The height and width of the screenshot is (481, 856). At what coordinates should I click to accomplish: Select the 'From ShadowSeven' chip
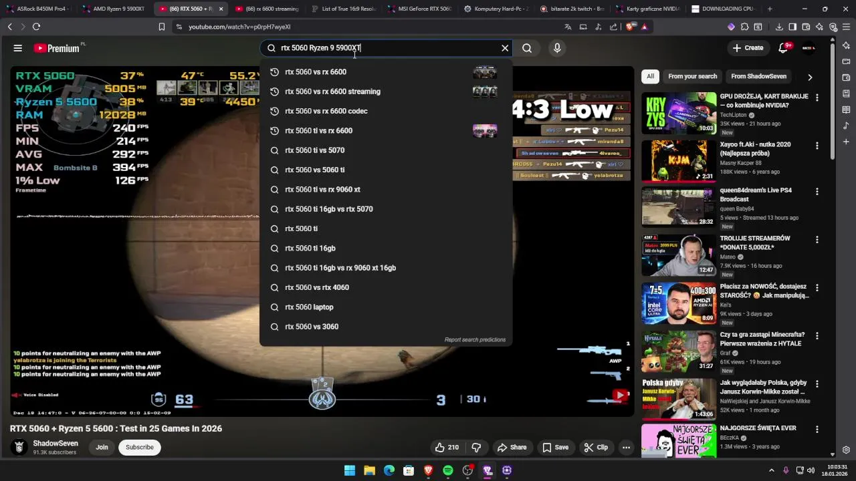(758, 76)
